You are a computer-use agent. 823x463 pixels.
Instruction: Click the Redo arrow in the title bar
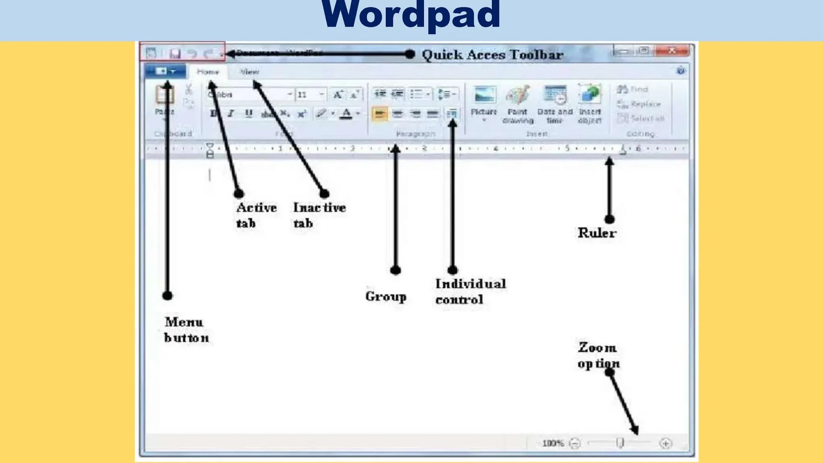[x=209, y=53]
